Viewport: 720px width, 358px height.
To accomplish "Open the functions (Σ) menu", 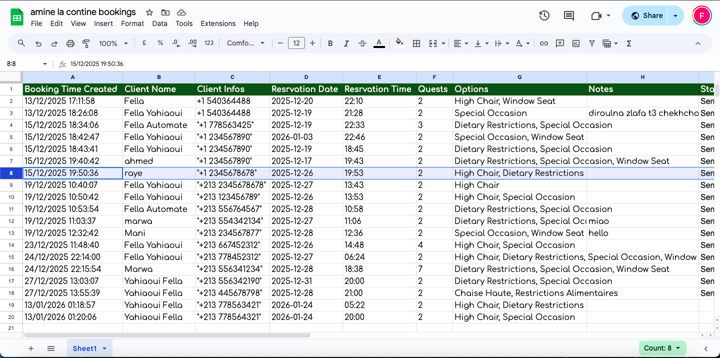I will coord(628,43).
